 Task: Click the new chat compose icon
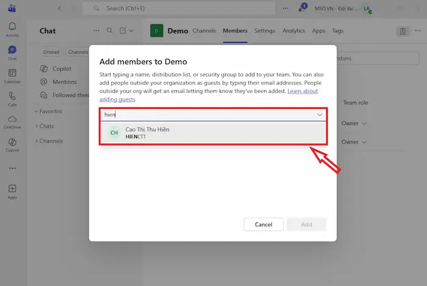(x=123, y=31)
